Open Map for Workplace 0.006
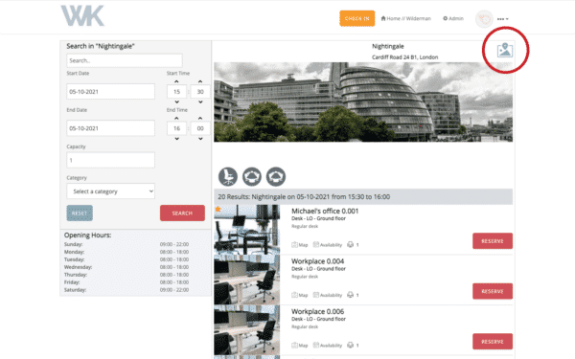Image resolution: width=575 pixels, height=359 pixels. click(300, 345)
